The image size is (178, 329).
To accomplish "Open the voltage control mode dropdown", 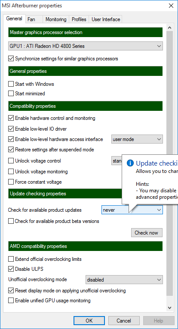I will [x=117, y=161].
